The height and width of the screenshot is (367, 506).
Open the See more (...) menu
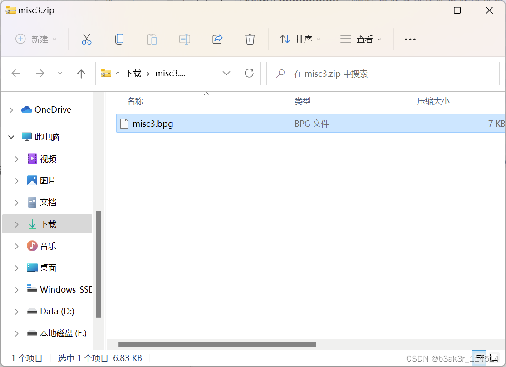pos(410,39)
